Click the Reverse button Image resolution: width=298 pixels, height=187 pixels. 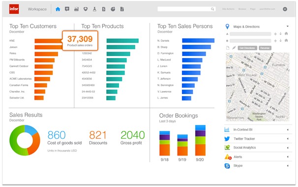265,48
